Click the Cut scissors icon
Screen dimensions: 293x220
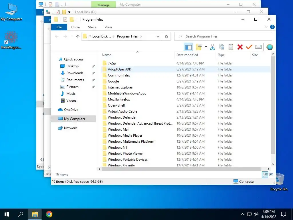[x=212, y=47]
